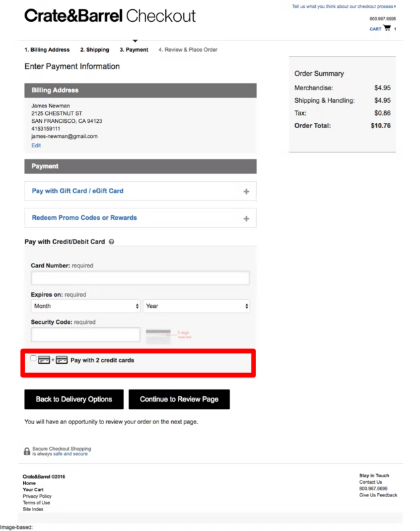This screenshot has height=531, width=420.
Task: Click Continue to Review Page button
Action: (179, 400)
